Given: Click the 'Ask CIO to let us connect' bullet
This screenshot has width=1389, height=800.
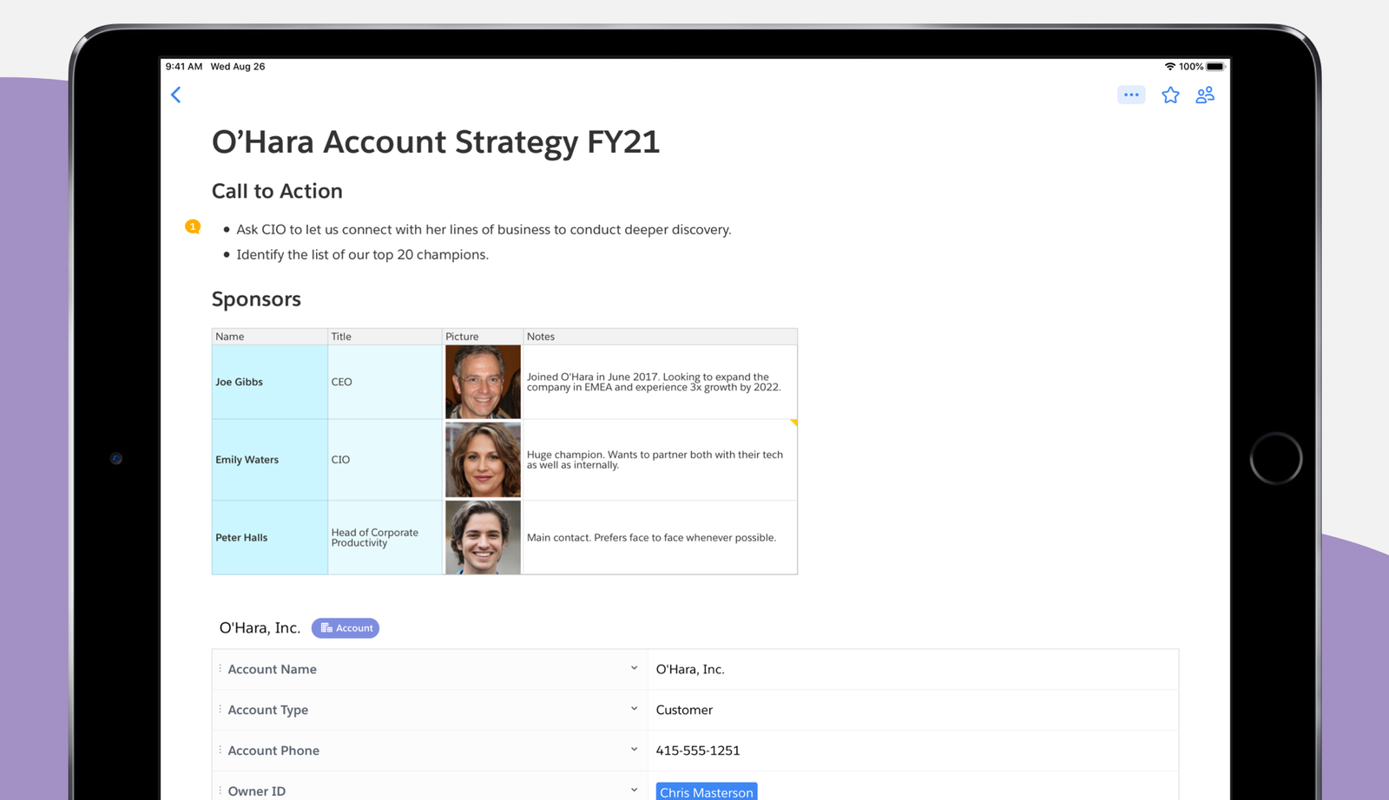Looking at the screenshot, I should pos(484,230).
